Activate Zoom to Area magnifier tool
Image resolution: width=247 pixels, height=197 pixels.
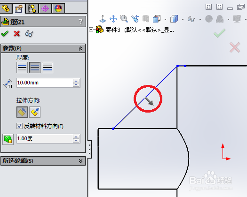click(124, 19)
